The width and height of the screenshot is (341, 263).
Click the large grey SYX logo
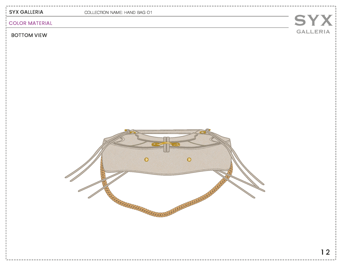click(313, 21)
